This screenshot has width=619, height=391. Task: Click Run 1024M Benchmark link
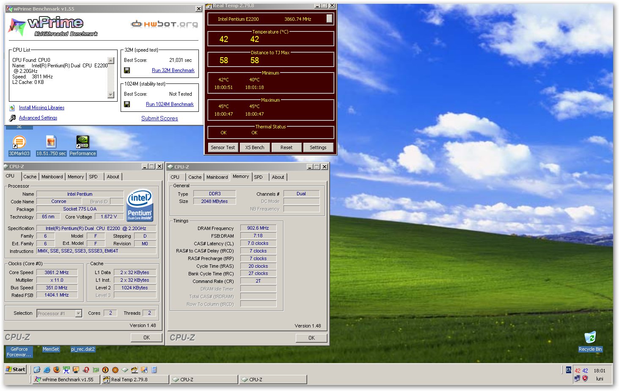point(170,104)
